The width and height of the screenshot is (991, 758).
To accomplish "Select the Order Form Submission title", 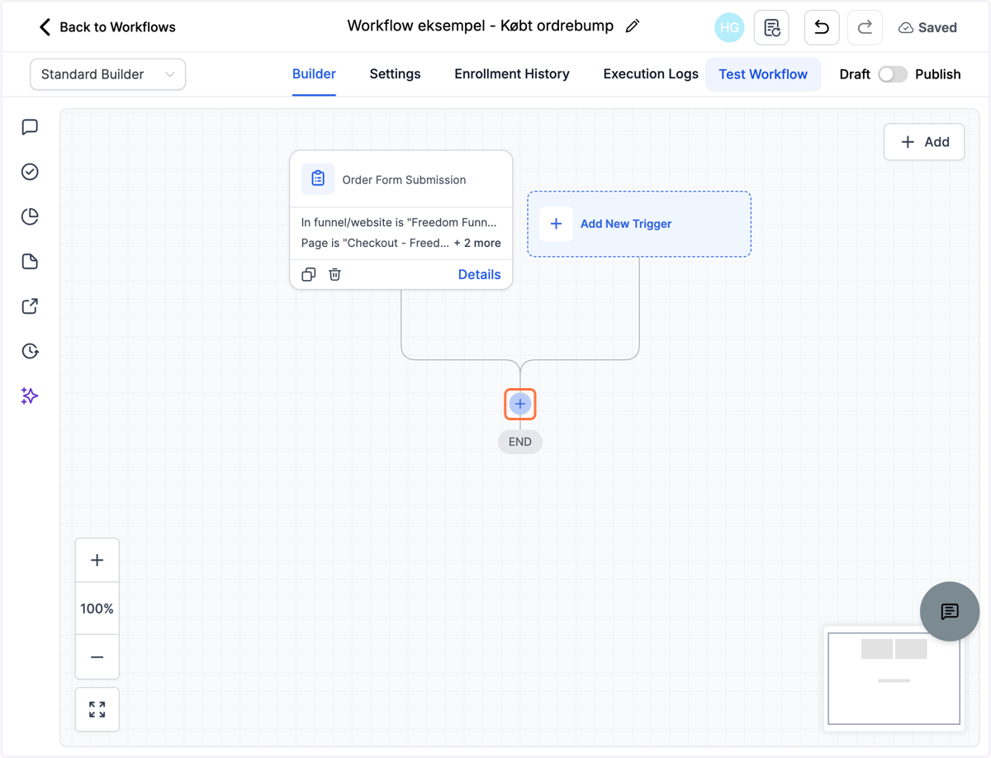I will [x=404, y=180].
